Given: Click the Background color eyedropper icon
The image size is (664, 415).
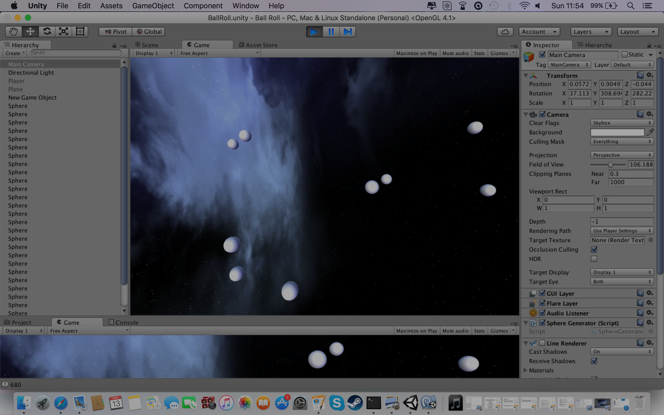Looking at the screenshot, I should tap(650, 132).
